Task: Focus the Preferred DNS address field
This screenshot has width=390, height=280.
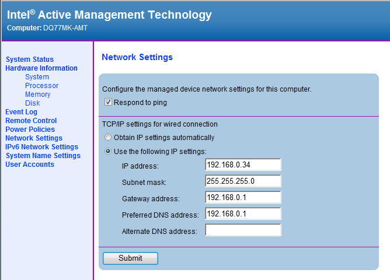Action: (243, 214)
